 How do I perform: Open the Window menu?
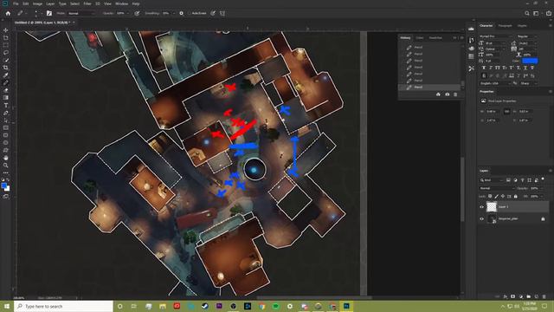[x=121, y=3]
